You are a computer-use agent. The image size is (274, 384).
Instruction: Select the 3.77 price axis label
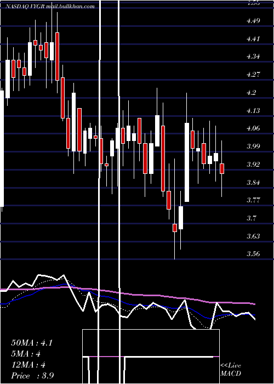[x=253, y=200]
